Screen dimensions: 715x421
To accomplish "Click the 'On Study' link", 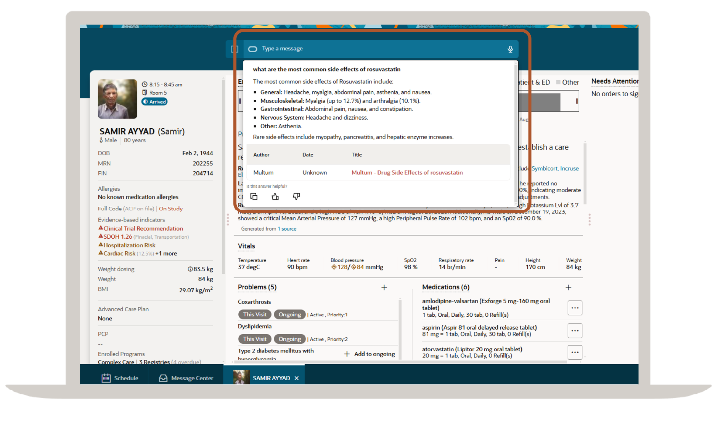I will coord(170,209).
